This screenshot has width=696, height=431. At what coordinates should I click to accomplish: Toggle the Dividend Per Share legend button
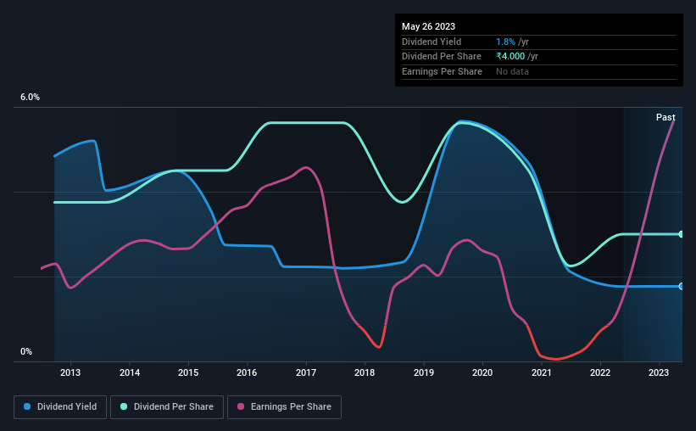tap(167, 407)
